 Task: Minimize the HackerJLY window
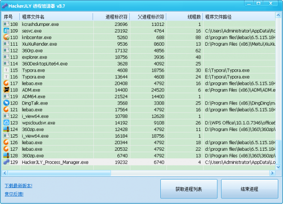pyautogui.click(x=249, y=3)
